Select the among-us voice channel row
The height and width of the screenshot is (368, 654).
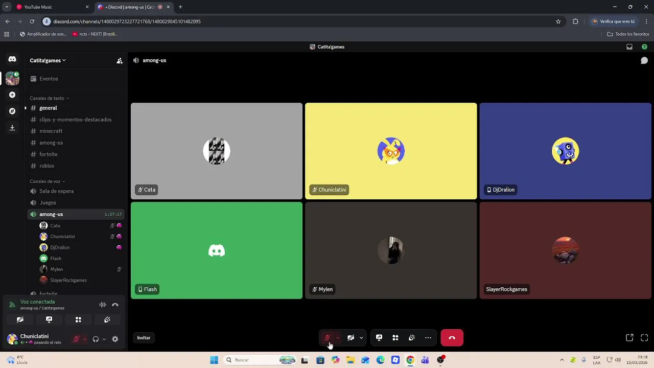[x=76, y=214]
